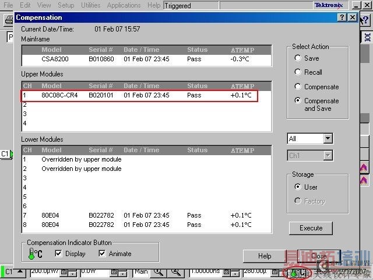Click the Help button at the dialog bottom
Screen dimensions: 373x280
(265, 256)
